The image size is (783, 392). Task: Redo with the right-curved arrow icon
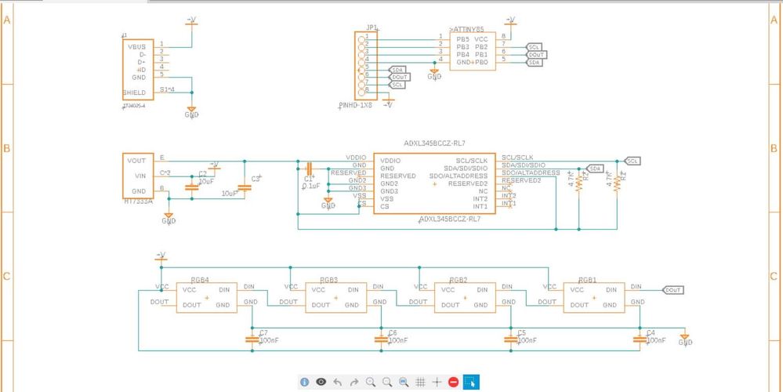tap(354, 382)
